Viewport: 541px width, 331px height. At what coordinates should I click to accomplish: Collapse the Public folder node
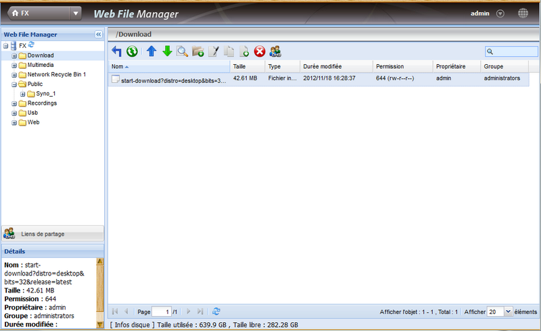pos(14,84)
